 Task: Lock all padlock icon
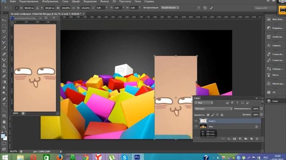click(x=222, y=115)
